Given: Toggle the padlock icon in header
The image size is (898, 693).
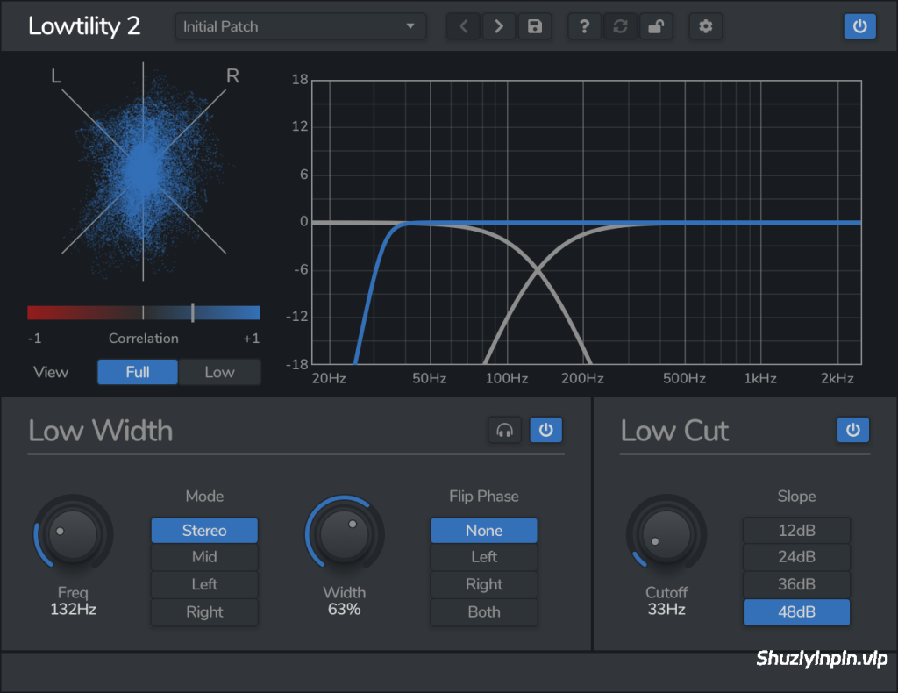Looking at the screenshot, I should click(656, 26).
